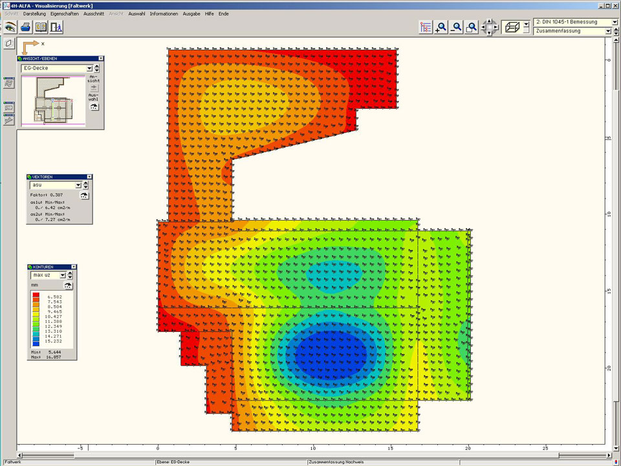
Task: Expand the EG-Decke layer dropdown
Action: (89, 68)
